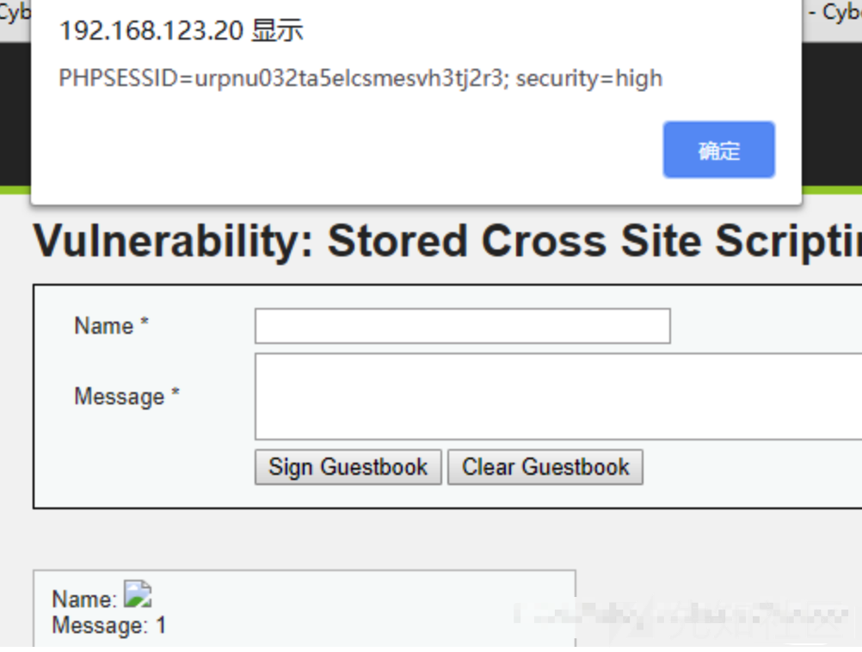The height and width of the screenshot is (652, 862).
Task: Switch to the top-right browser tab
Action: click(836, 14)
